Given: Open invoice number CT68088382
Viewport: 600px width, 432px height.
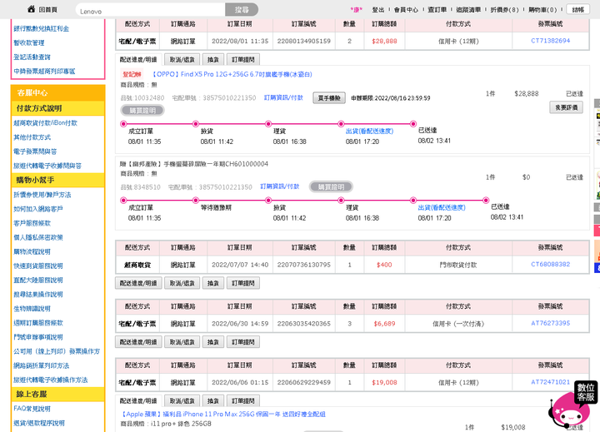Looking at the screenshot, I should coord(550,264).
